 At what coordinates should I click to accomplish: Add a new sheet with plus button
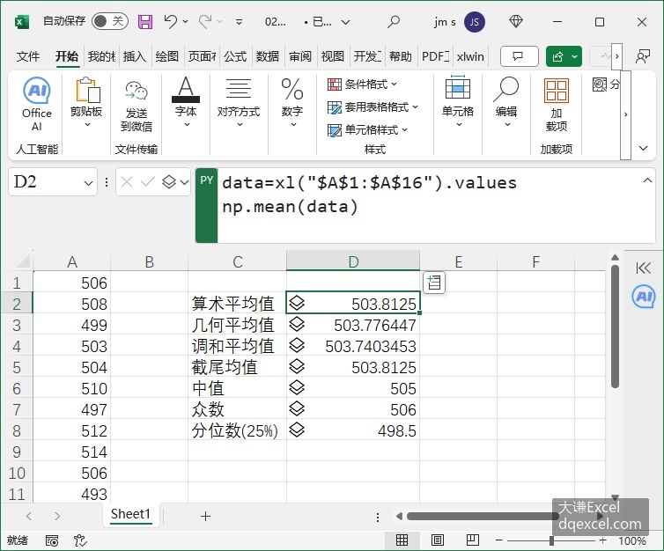205,516
